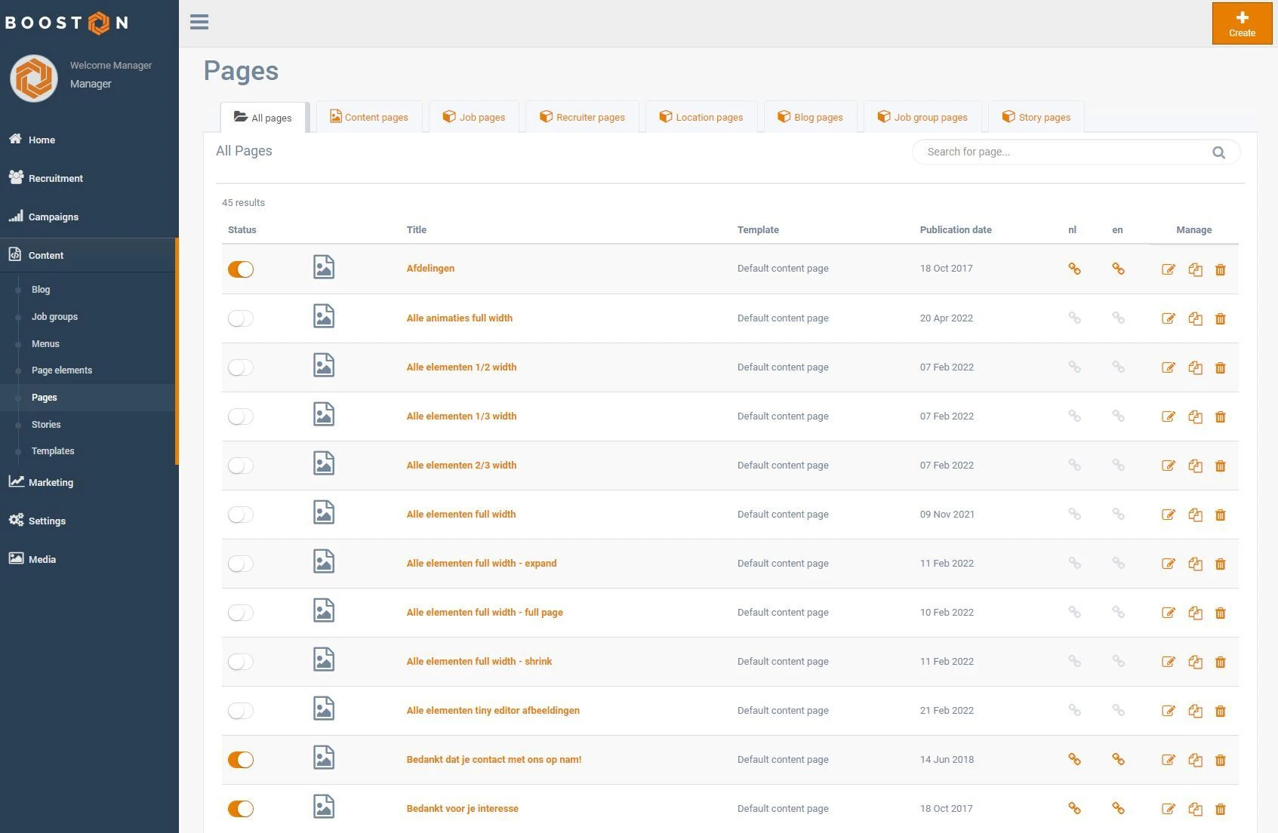
Task: Expand the Recruitment sidebar menu
Action: [56, 179]
